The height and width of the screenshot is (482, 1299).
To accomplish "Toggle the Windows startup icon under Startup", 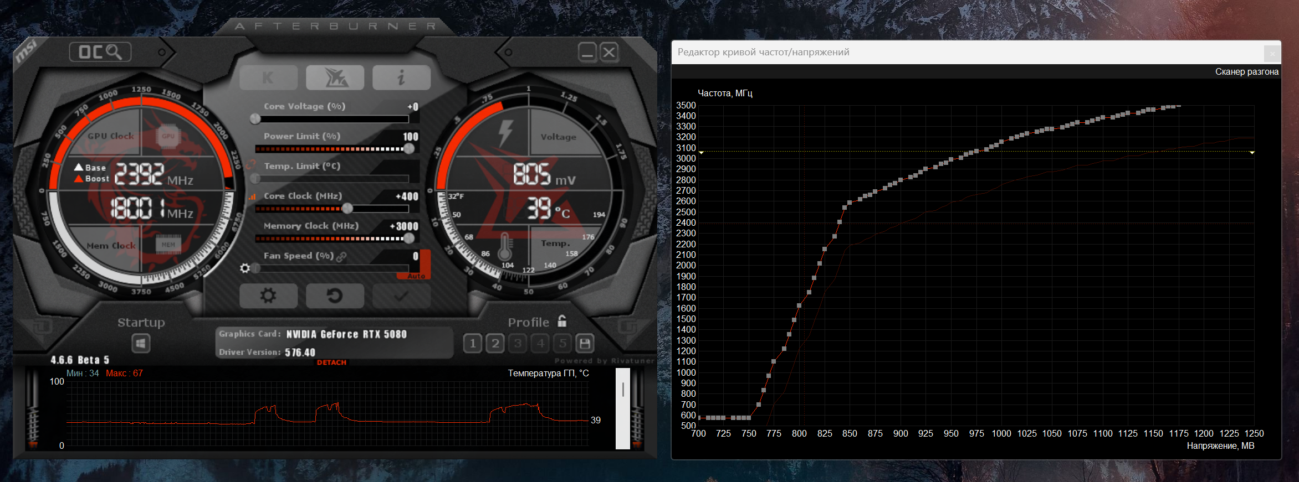I will coord(141,344).
